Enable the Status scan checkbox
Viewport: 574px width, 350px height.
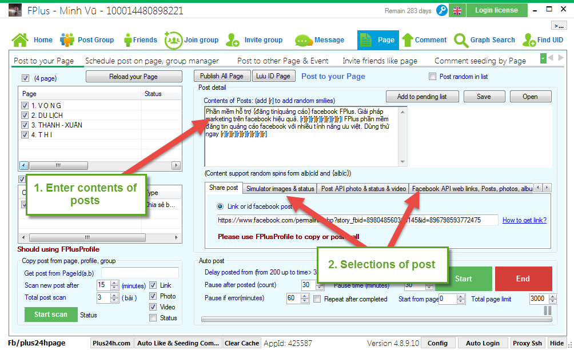click(x=153, y=318)
